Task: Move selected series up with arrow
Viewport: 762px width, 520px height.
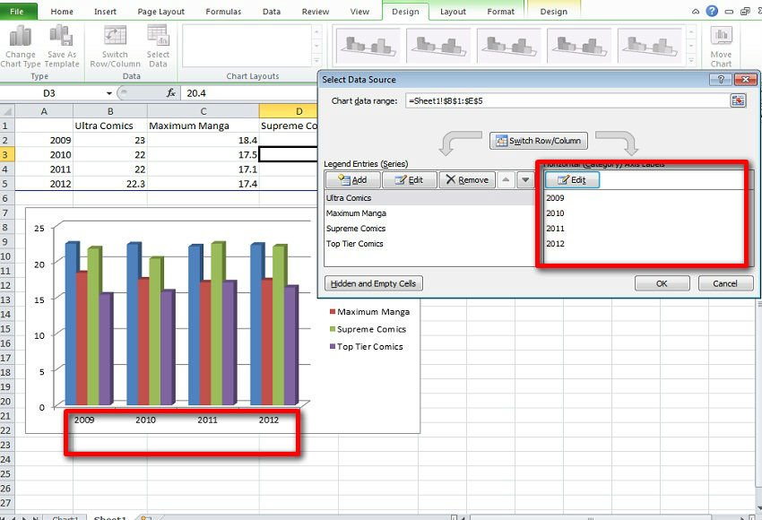Action: [505, 180]
